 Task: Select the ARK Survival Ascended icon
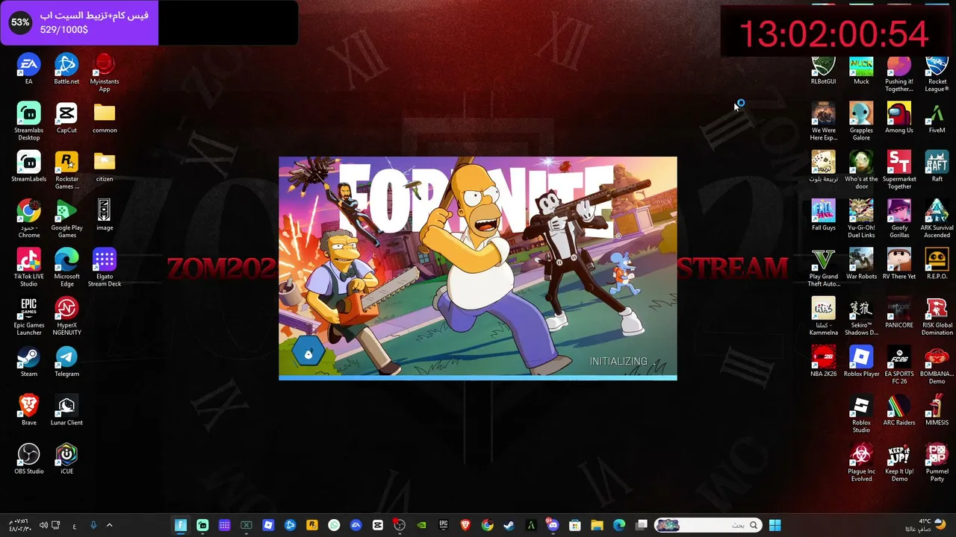click(x=937, y=219)
